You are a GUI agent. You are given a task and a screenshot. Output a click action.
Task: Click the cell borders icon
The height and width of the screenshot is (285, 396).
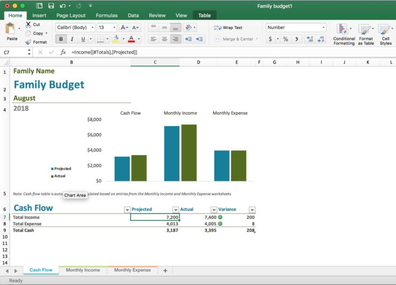[x=100, y=39]
